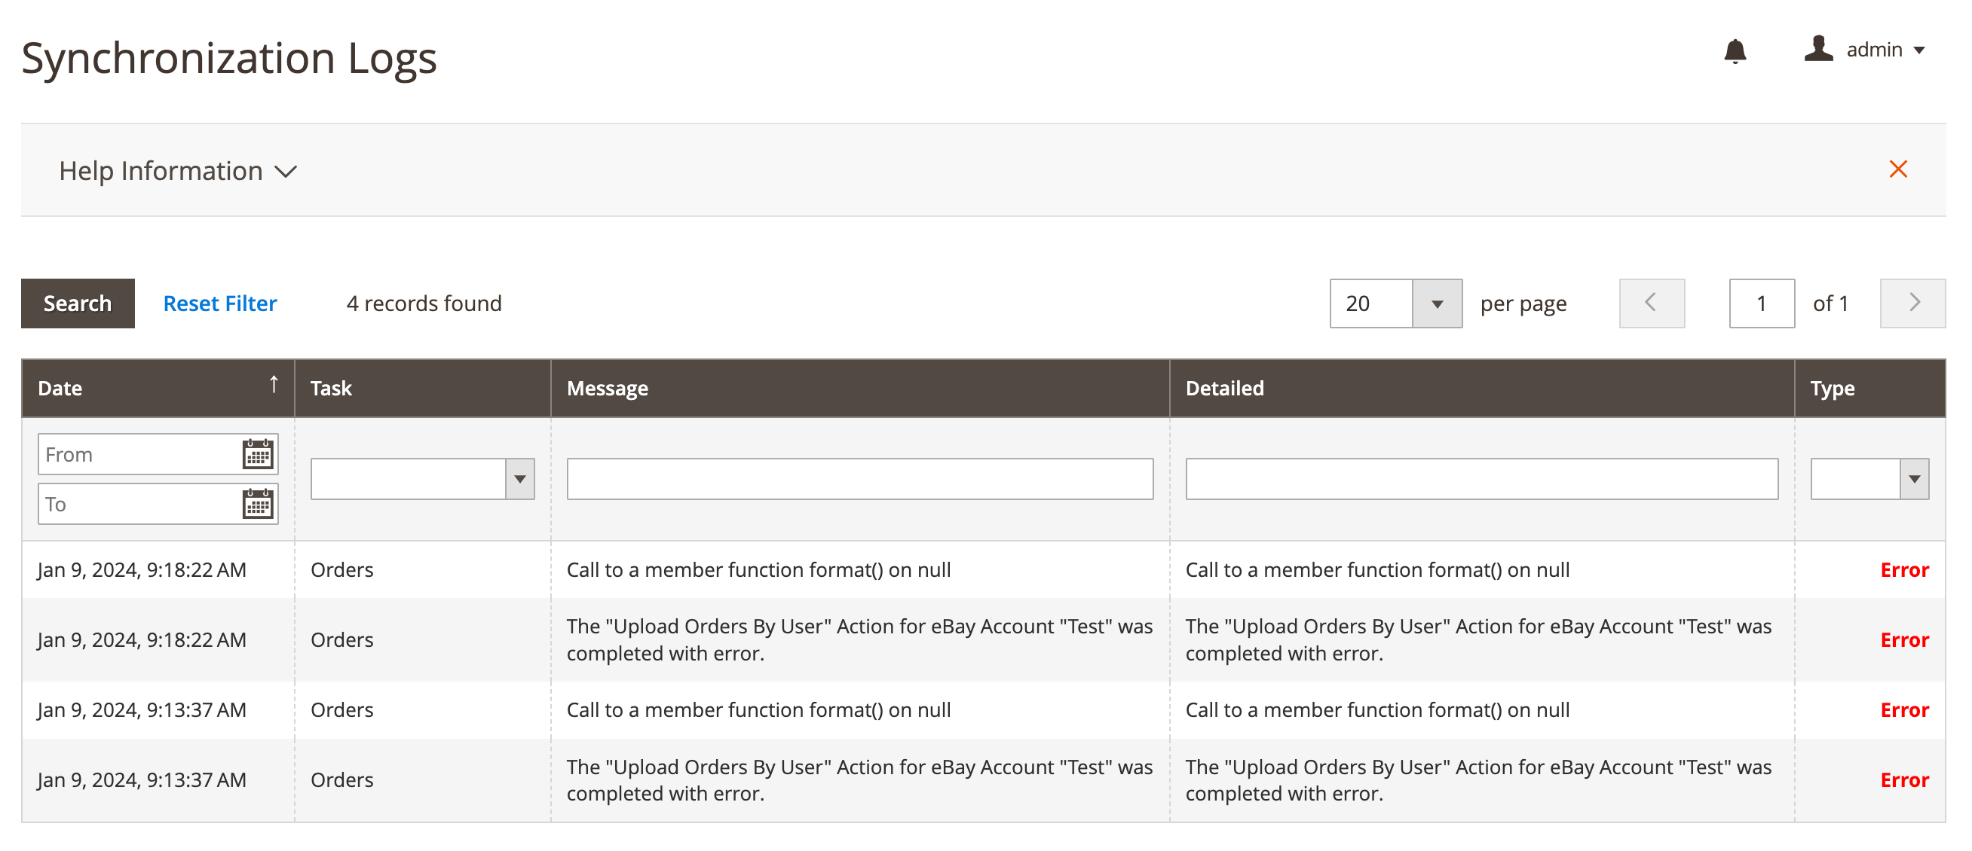This screenshot has height=851, width=1972.
Task: Open the notifications bell
Action: pyautogui.click(x=1735, y=51)
